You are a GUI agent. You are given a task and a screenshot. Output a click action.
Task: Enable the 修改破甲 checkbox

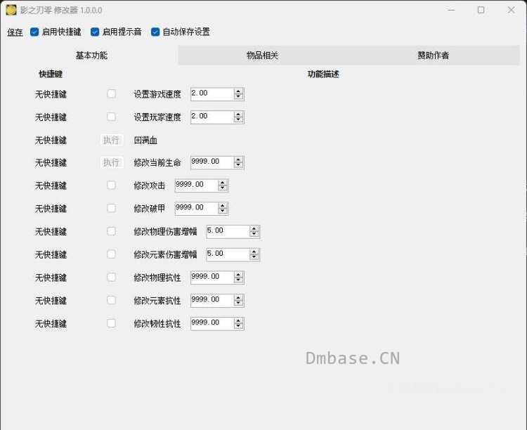[x=111, y=208]
